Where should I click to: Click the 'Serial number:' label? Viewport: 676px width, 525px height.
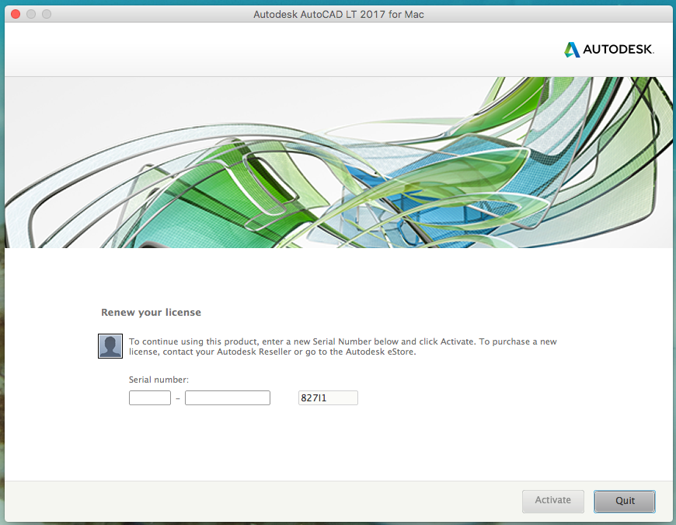159,380
